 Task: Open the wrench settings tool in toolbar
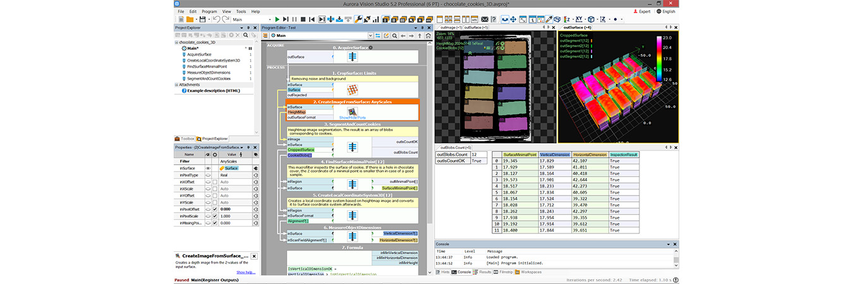tap(358, 20)
